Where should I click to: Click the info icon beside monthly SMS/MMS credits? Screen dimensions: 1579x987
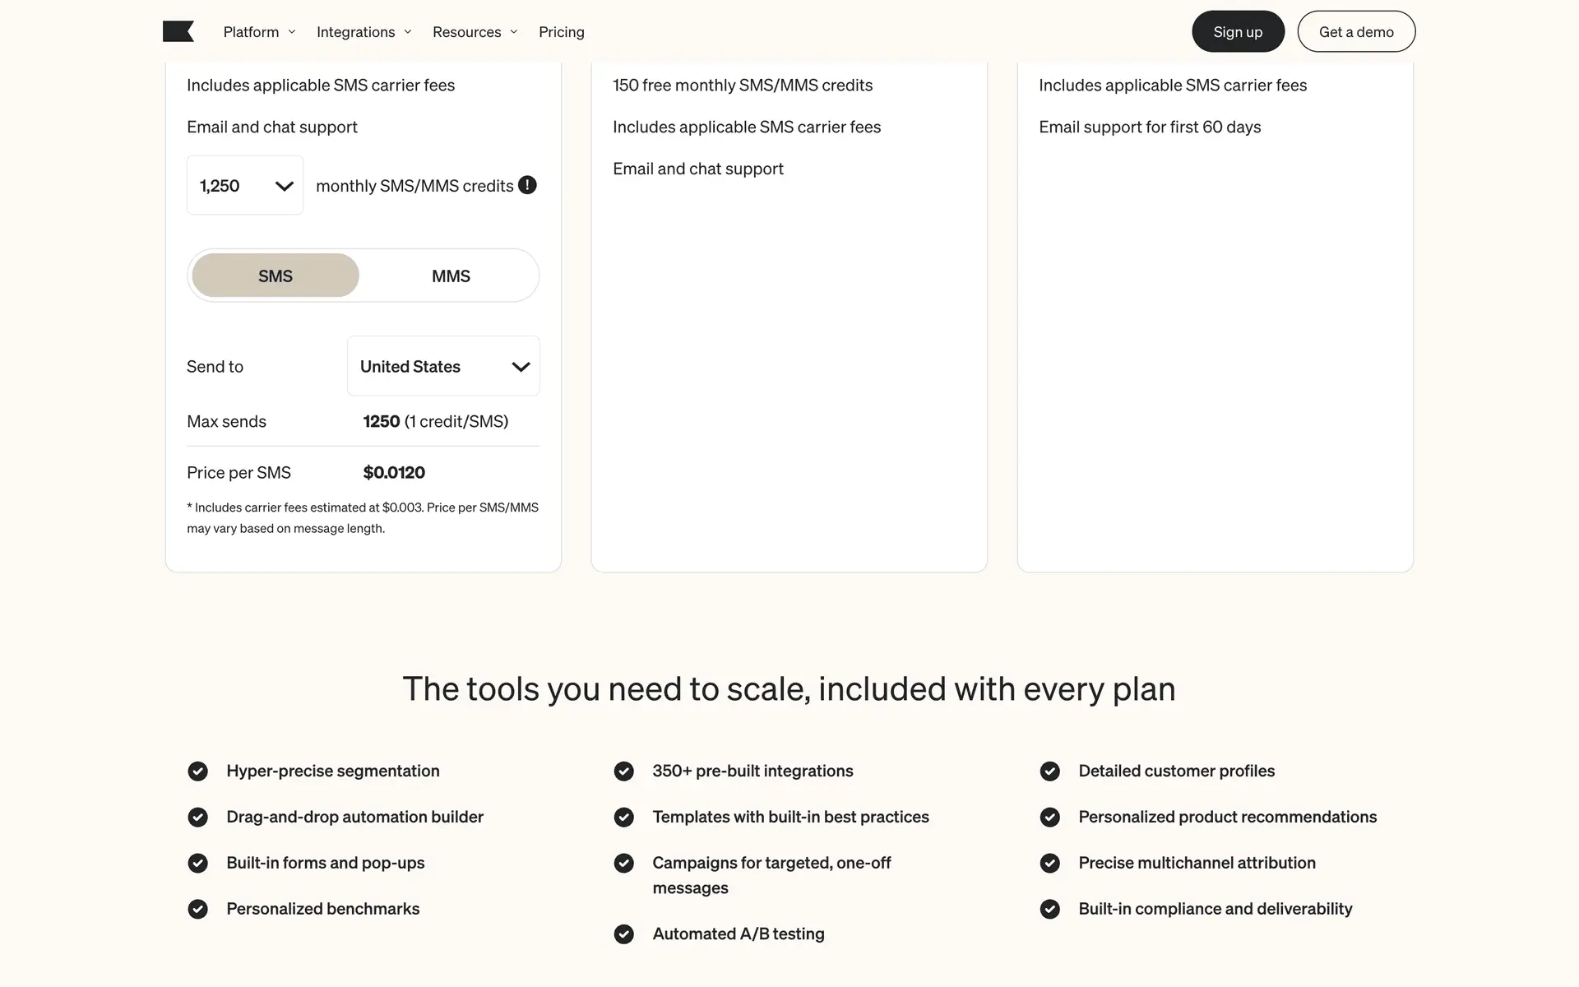(527, 185)
